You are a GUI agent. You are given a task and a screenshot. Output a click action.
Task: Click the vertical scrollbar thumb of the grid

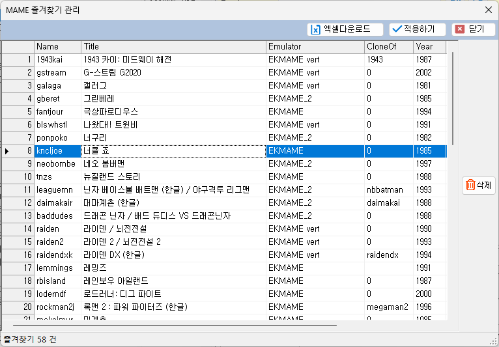453,98
